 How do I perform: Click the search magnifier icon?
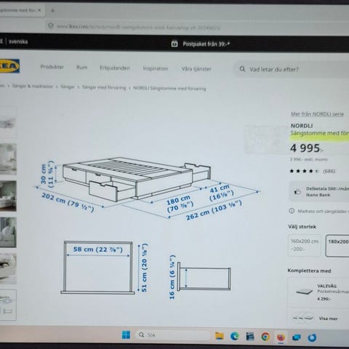click(x=242, y=69)
